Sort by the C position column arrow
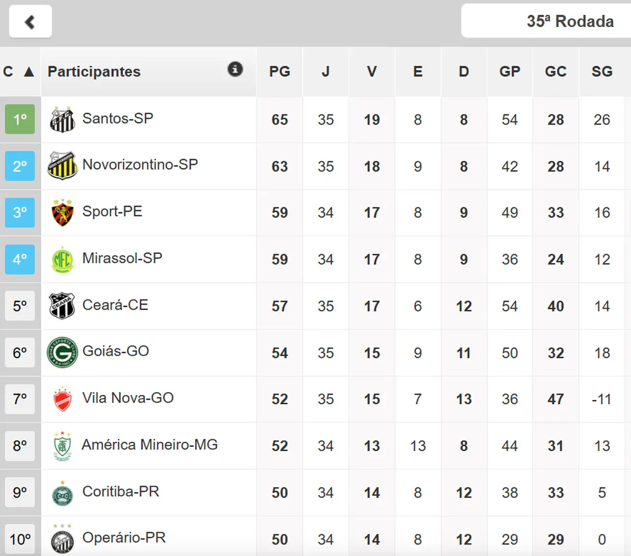The image size is (631, 556). pos(29,72)
